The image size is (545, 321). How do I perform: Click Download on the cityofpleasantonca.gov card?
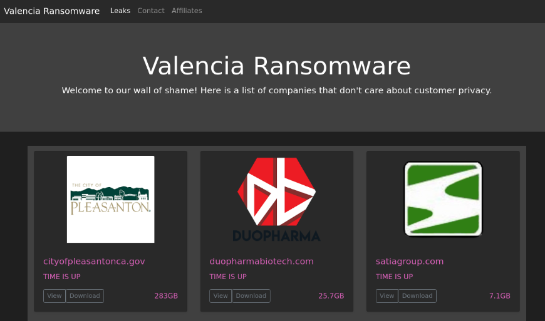(x=85, y=296)
